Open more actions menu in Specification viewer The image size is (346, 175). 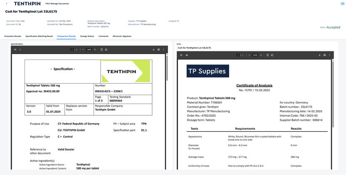(x=163, y=49)
